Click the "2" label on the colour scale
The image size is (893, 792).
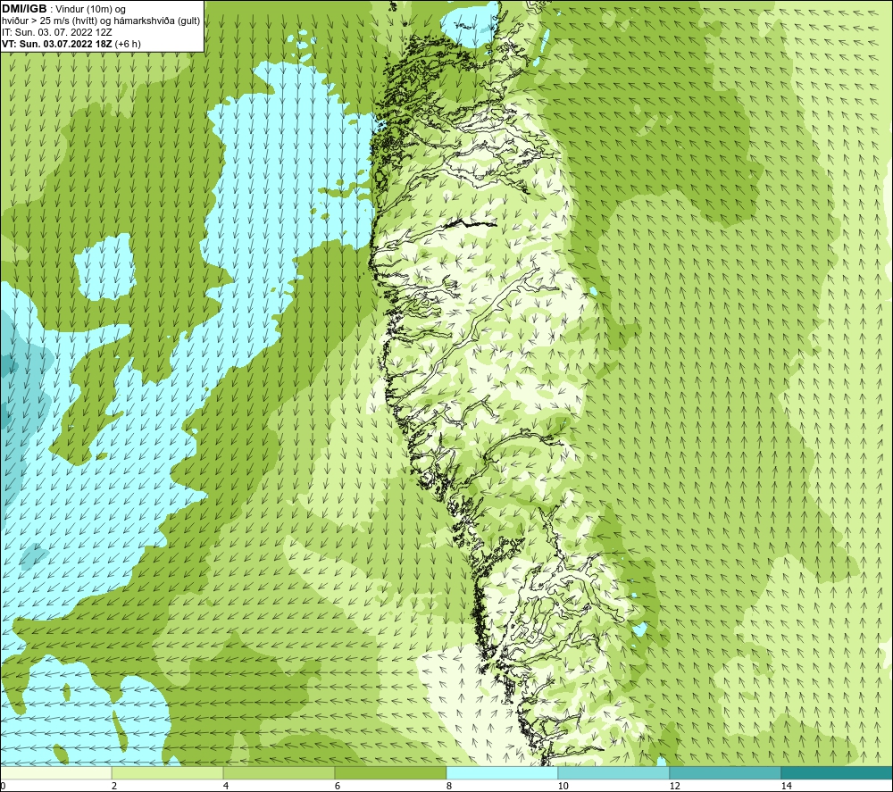pyautogui.click(x=114, y=786)
